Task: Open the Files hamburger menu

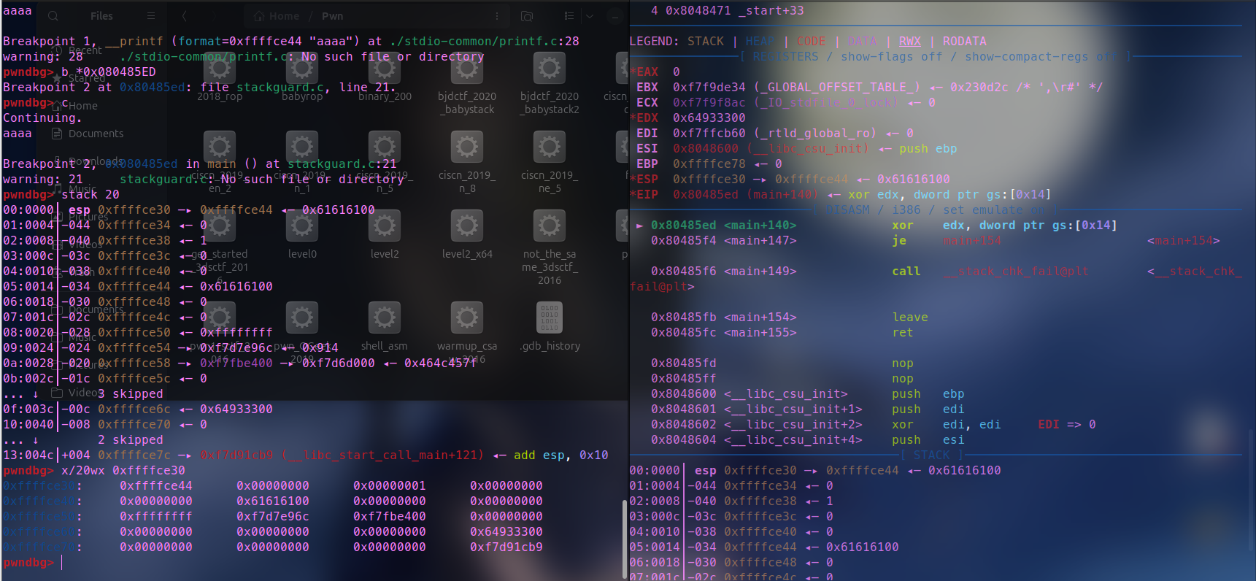Action: tap(150, 16)
